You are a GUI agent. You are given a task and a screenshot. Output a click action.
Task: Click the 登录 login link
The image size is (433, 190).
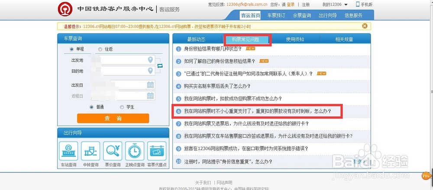[291, 5]
